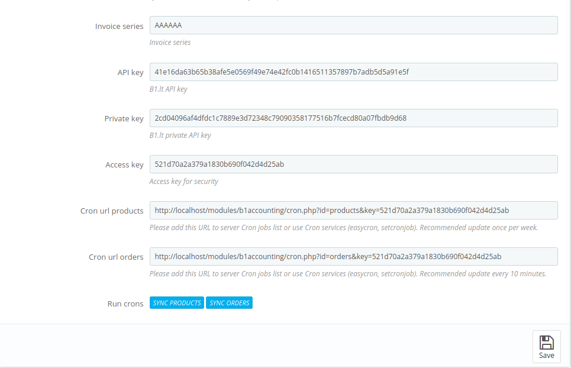Click the "Invoice series" field label
This screenshot has width=571, height=368.
click(x=119, y=27)
